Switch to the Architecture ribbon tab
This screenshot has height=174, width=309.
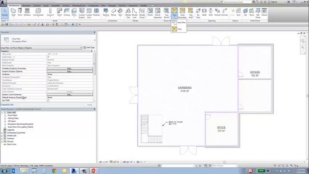[x=14, y=5]
